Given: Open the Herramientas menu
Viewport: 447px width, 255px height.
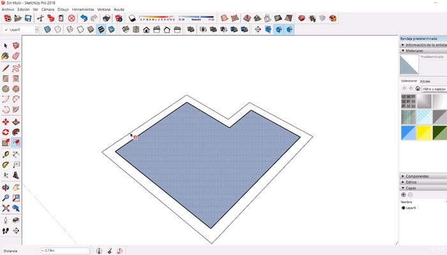Looking at the screenshot, I should coord(83,10).
